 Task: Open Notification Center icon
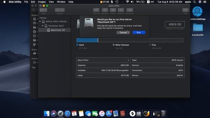click(x=205, y=2)
